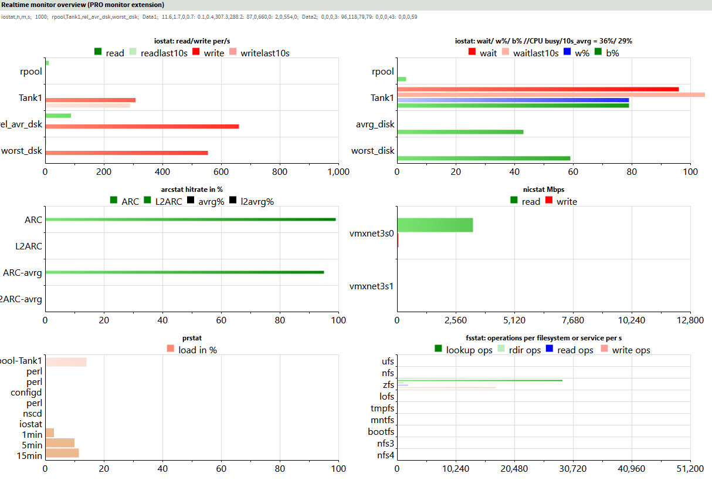The height and width of the screenshot is (480, 712).
Task: Click the 'lofs' filesystem label
Action: tap(387, 397)
